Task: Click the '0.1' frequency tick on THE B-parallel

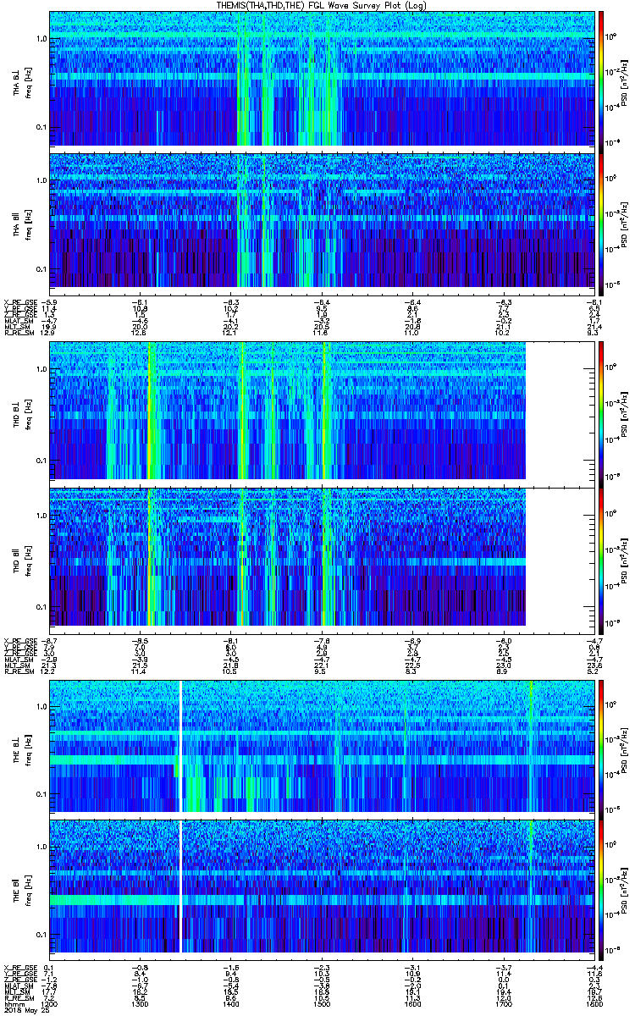Action: 41,934
